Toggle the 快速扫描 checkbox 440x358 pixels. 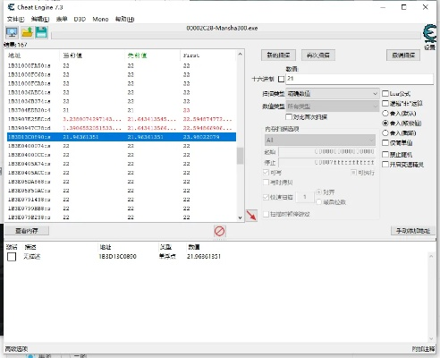point(266,197)
